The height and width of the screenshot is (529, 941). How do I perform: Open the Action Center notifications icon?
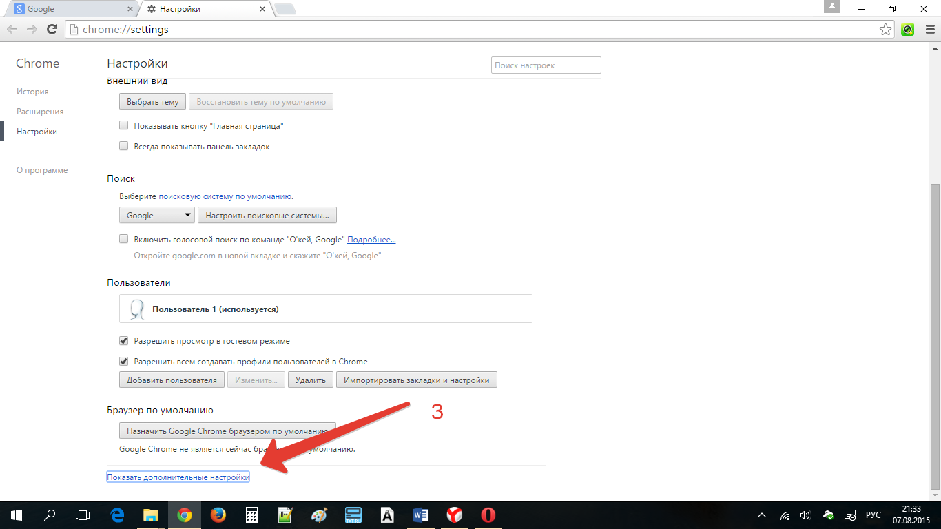click(851, 515)
